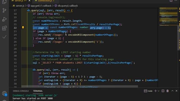The height and width of the screenshot is (101, 180).
Task: Open the Run and Debug view
Action: [x=4, y=19]
